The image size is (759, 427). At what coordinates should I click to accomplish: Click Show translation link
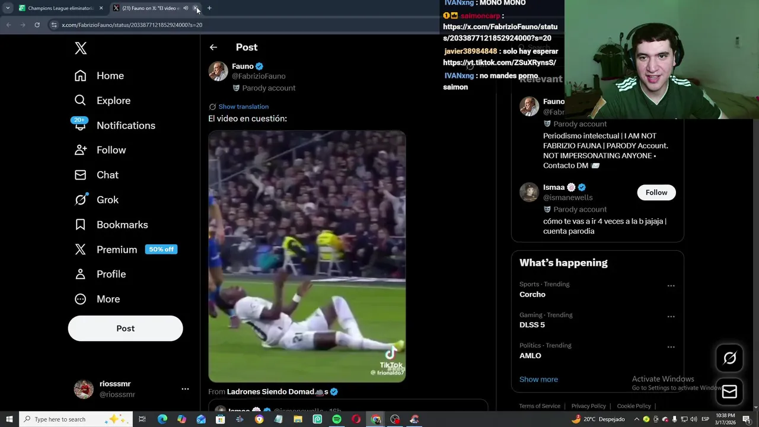coord(243,107)
